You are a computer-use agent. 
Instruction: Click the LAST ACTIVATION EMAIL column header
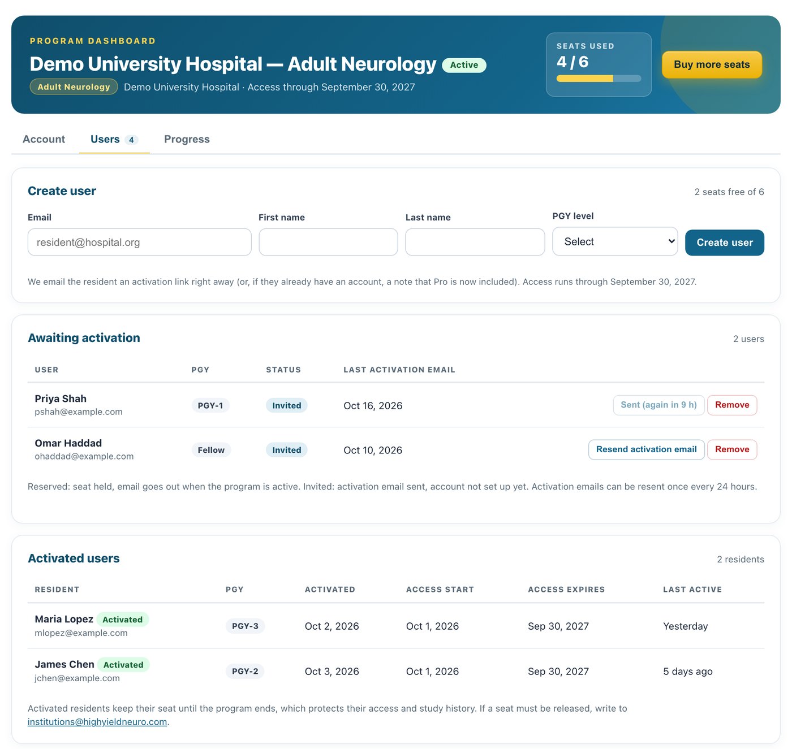[x=399, y=370]
